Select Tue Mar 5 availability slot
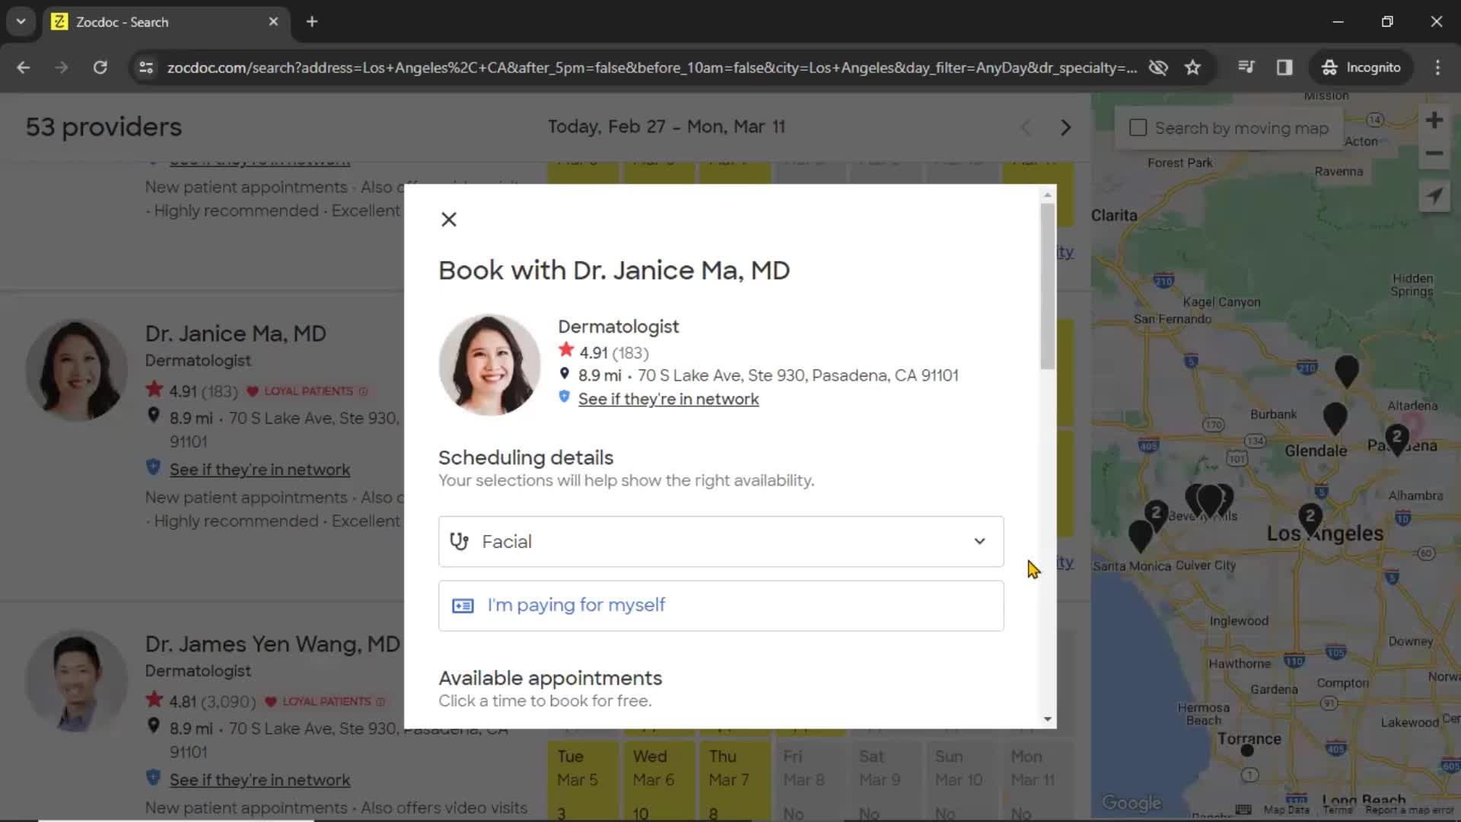The image size is (1461, 822). tap(583, 782)
